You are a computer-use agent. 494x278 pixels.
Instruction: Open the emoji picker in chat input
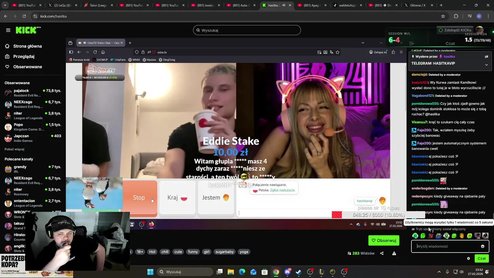click(482, 246)
